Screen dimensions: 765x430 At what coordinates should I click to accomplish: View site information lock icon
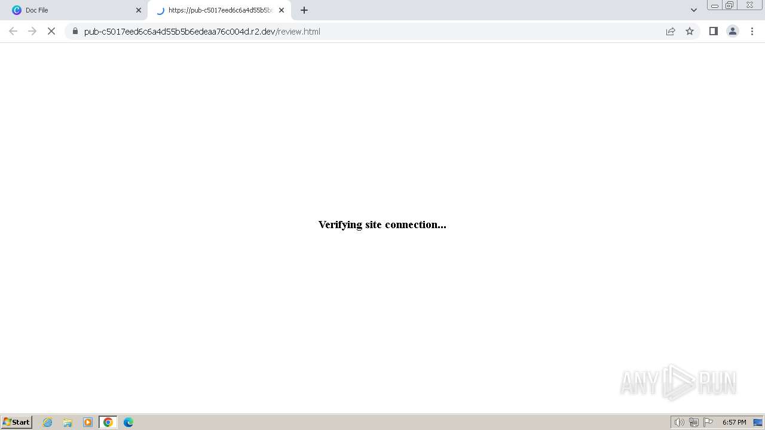click(75, 31)
